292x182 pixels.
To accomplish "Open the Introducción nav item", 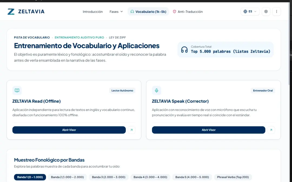I will click(x=92, y=12).
